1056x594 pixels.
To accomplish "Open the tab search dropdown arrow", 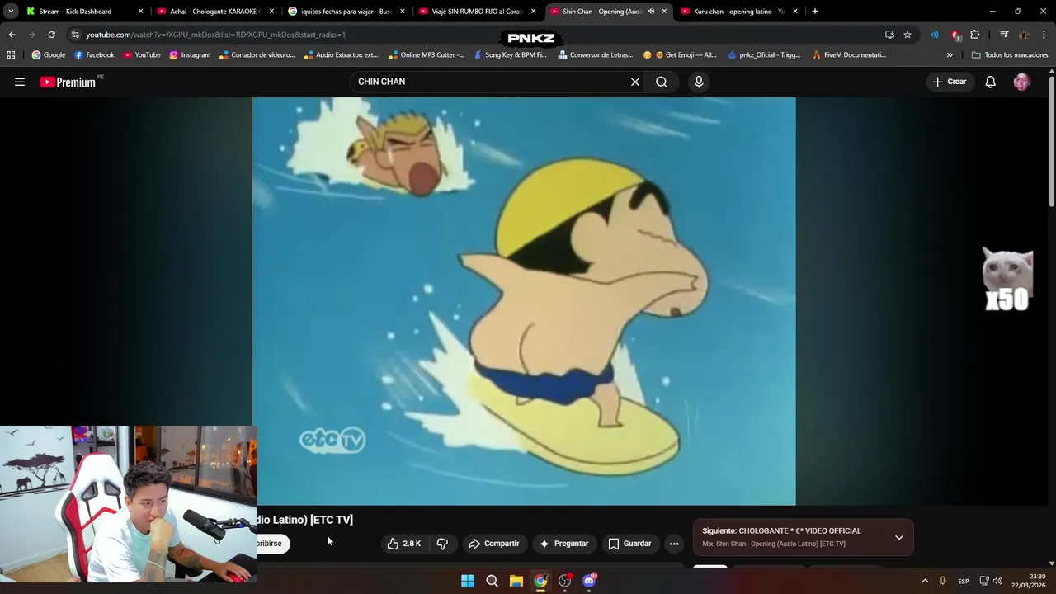I will [10, 12].
